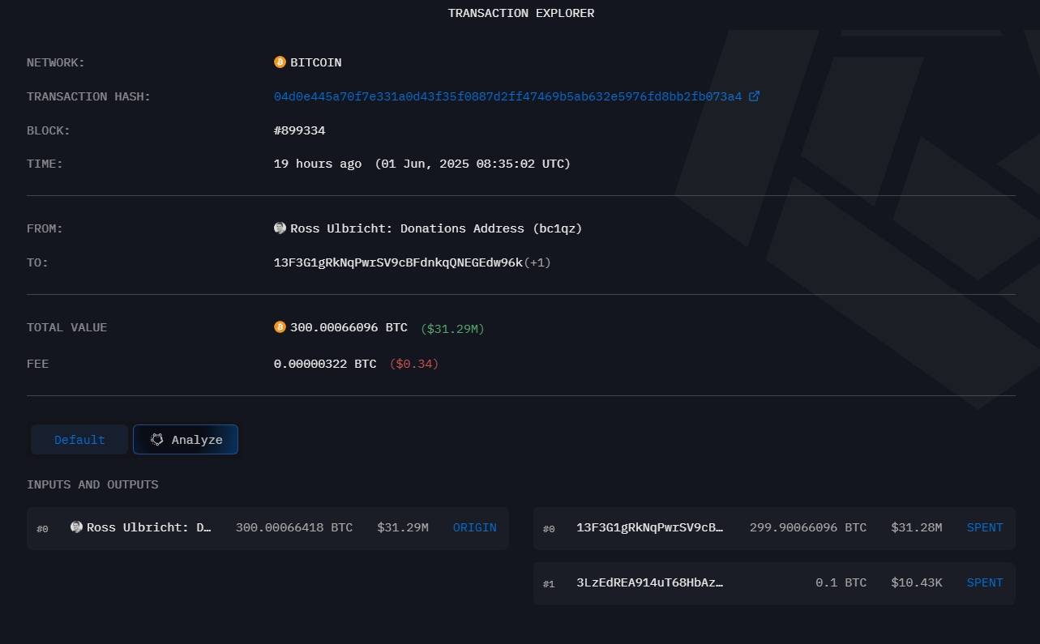Click Ross Ulbricht avatar in FROM row
This screenshot has width=1040, height=644.
pos(280,228)
